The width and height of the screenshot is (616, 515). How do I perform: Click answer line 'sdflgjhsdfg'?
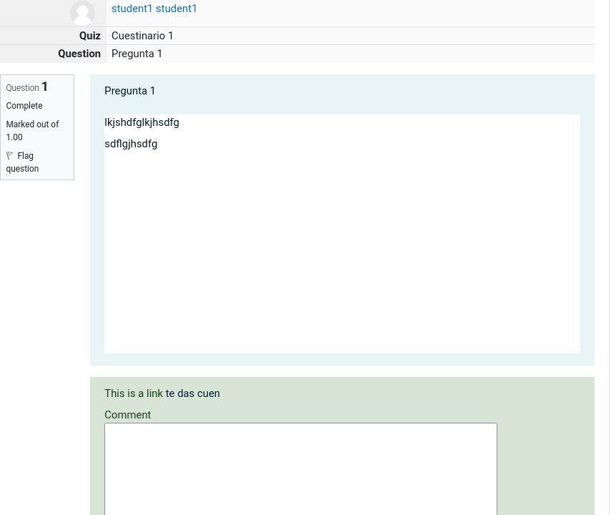(131, 144)
